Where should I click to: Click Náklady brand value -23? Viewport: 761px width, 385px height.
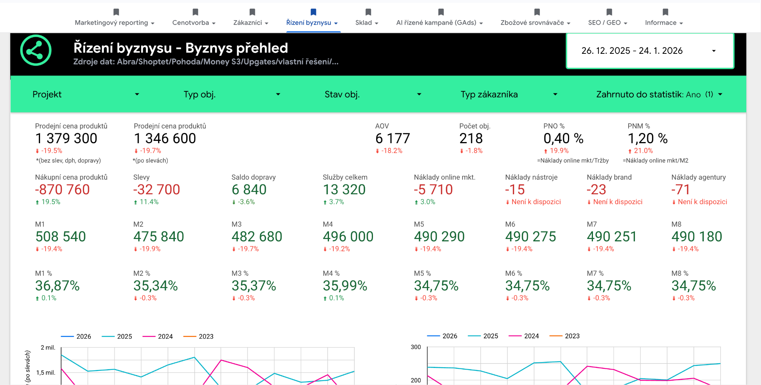pyautogui.click(x=597, y=190)
